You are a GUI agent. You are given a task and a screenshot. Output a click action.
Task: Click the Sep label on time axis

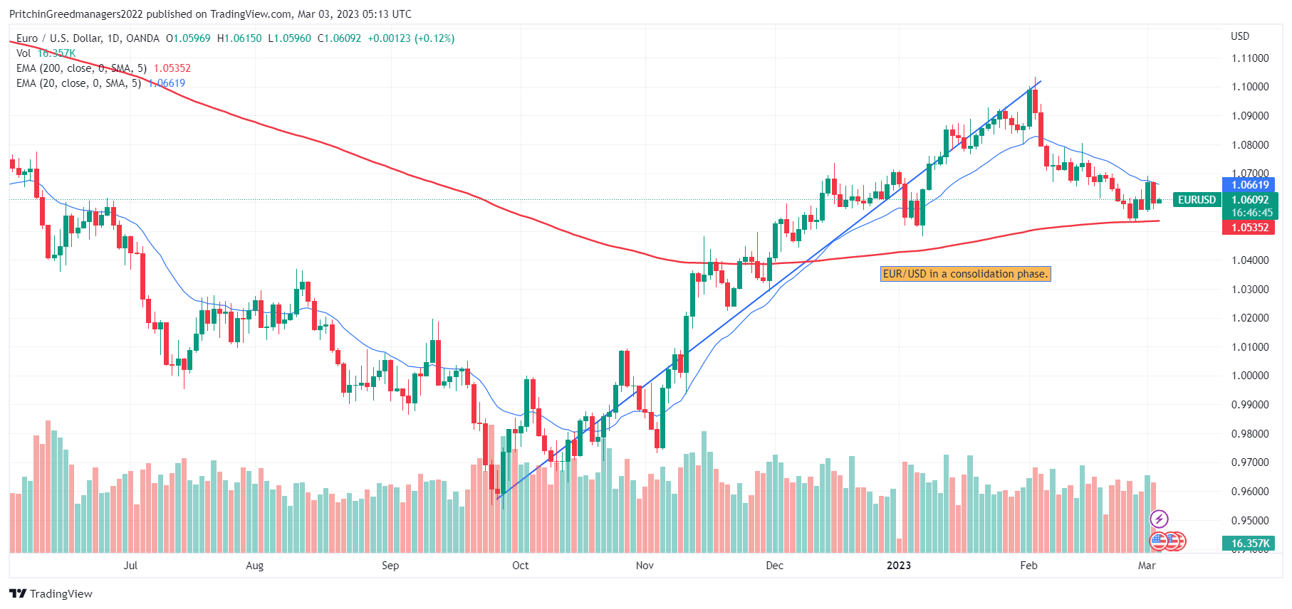coord(390,566)
